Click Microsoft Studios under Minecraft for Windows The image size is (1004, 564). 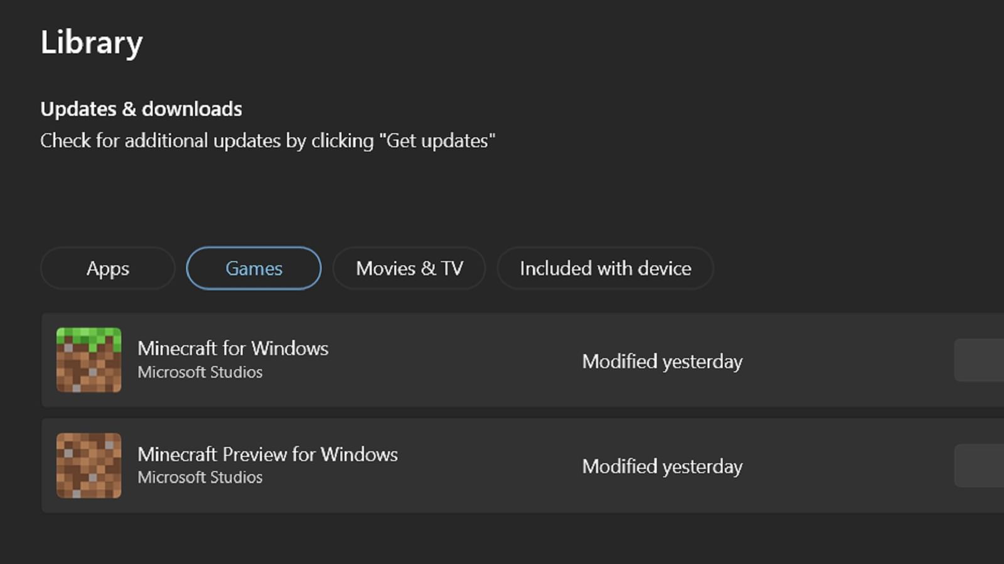tap(200, 372)
